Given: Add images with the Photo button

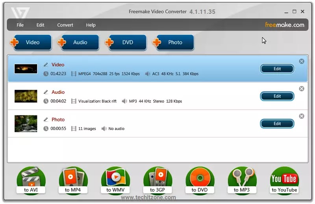Looking at the screenshot, I should pos(173,42).
